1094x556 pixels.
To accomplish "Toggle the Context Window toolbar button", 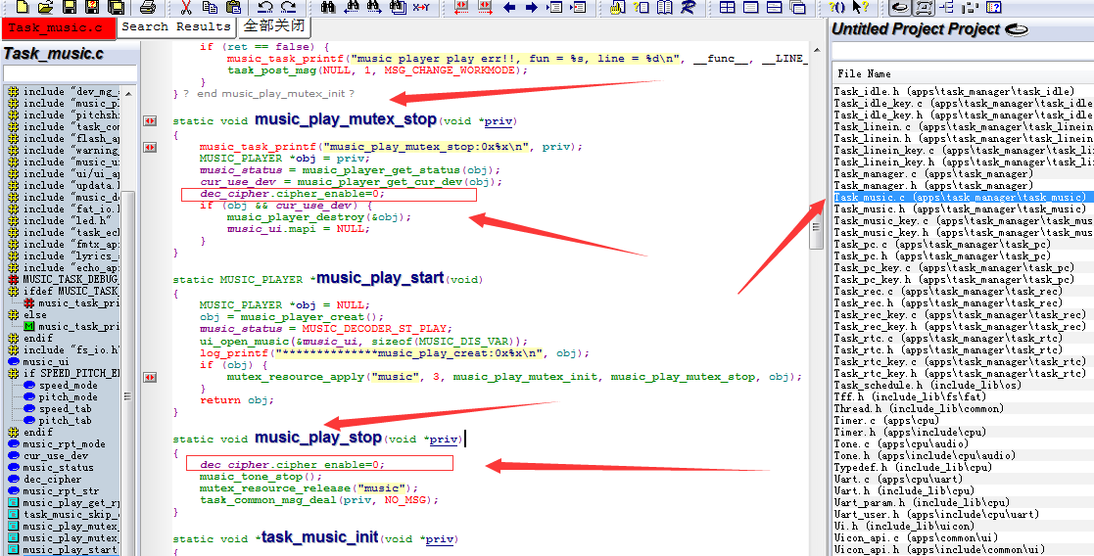I will (924, 8).
